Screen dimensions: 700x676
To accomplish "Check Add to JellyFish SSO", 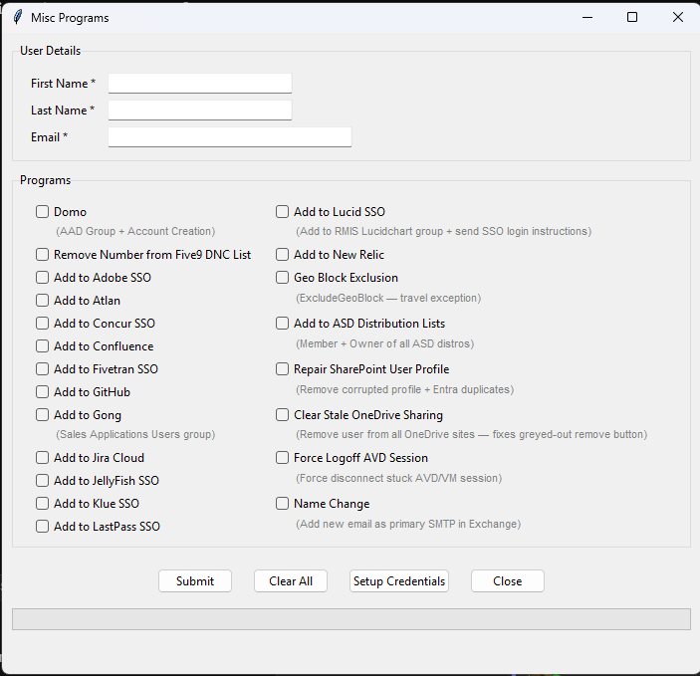I will coord(43,481).
